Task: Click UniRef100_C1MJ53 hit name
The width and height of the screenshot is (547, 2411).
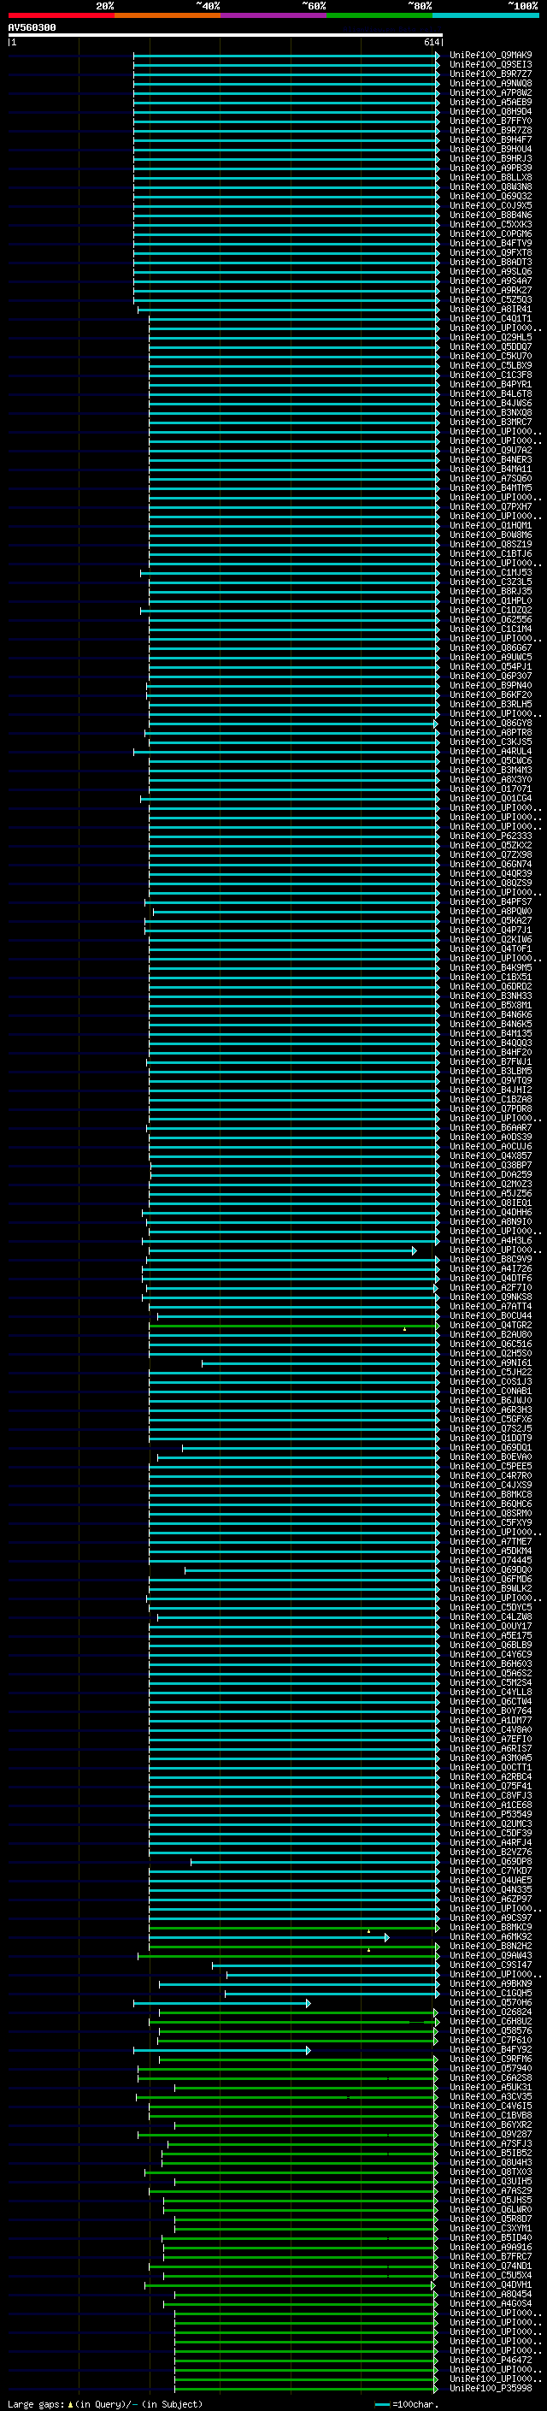Action: point(491,573)
